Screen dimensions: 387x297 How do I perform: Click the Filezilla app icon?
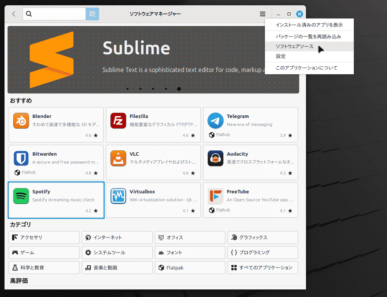tap(118, 121)
